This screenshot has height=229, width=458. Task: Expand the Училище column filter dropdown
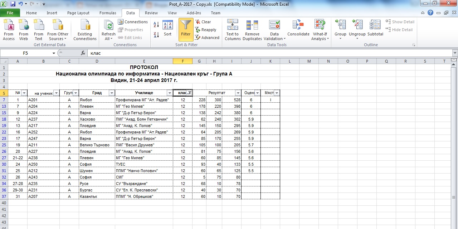tap(170, 93)
